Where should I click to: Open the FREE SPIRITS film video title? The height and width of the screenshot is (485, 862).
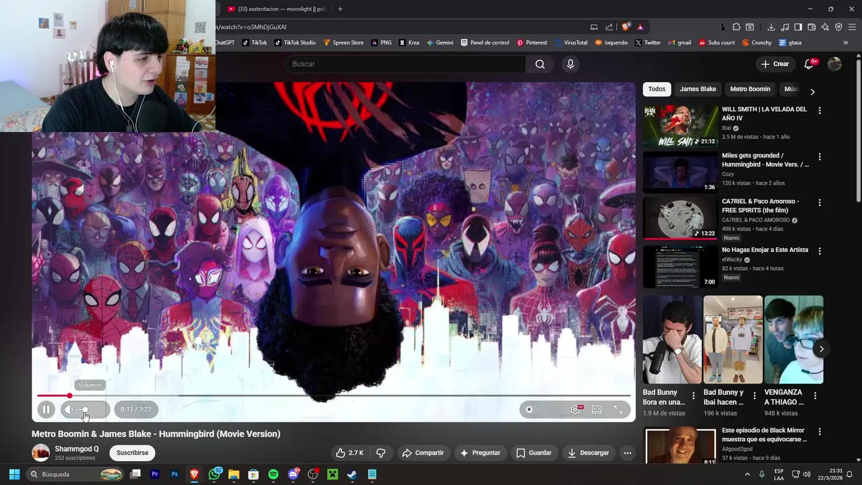760,205
